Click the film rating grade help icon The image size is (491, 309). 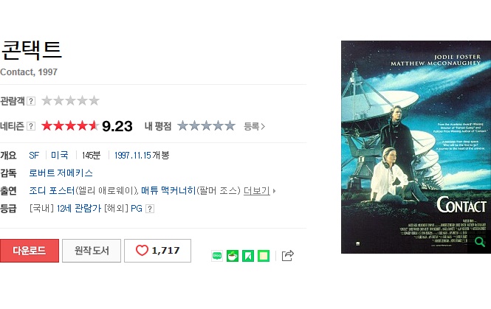click(150, 209)
